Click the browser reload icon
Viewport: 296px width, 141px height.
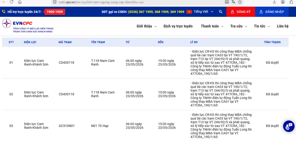(12, 2)
